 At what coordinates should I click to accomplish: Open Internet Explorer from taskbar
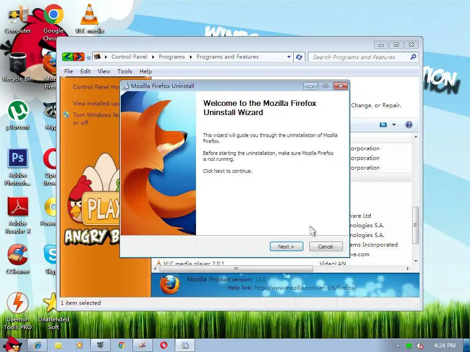(38, 345)
